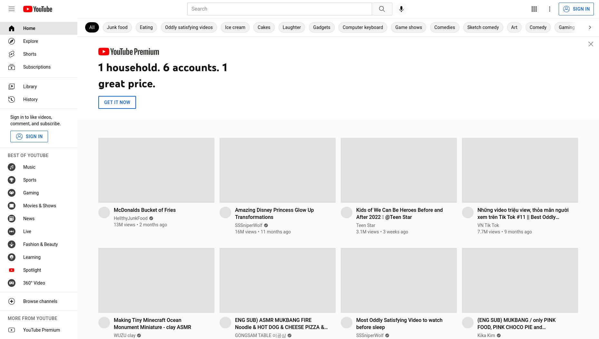599x339 pixels.
Task: Click the Fashion & Beauty icon
Action: pos(12,244)
